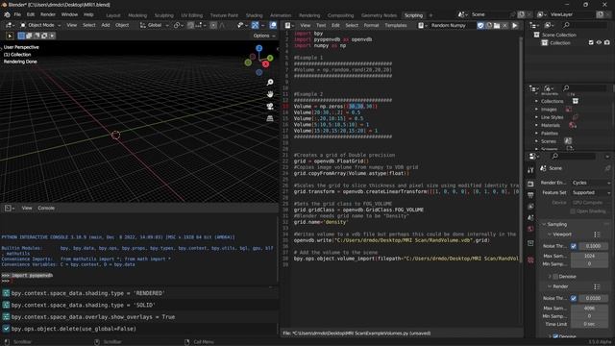This screenshot has width=615, height=346.
Task: Enable the Viewport Denoise checkbox
Action: [x=555, y=277]
